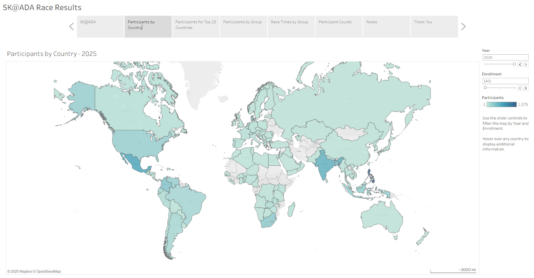534x278 pixels.
Task: Click the OpenStreetMap attribution link
Action: pos(48,271)
